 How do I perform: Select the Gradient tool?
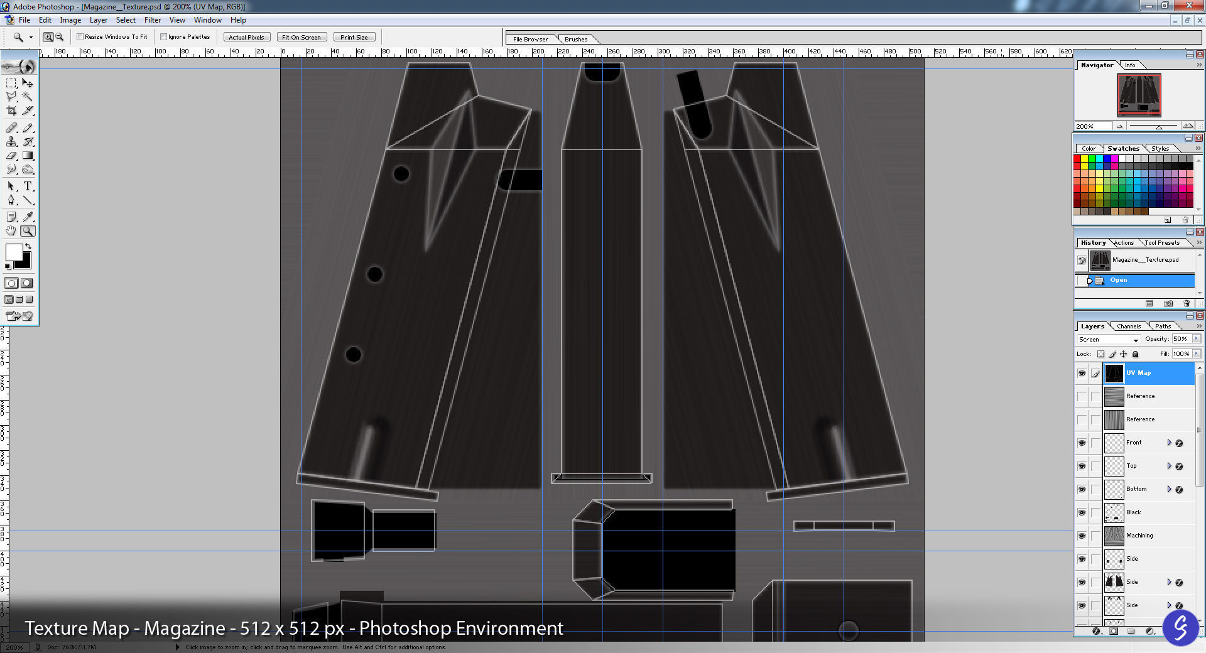(28, 155)
